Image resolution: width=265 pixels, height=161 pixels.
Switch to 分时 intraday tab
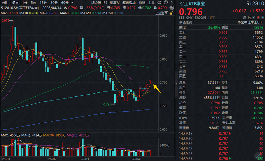coord(5,3)
